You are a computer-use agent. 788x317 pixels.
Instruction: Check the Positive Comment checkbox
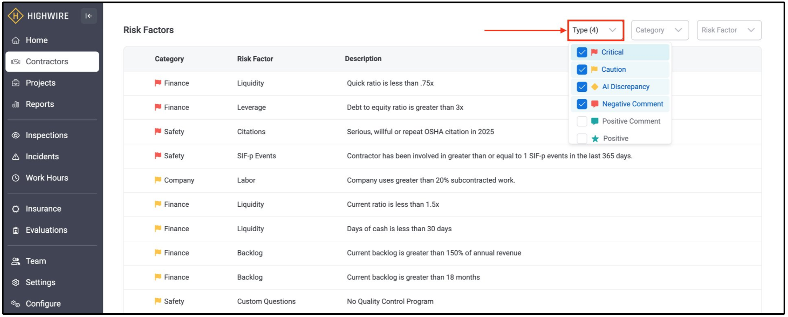[582, 121]
